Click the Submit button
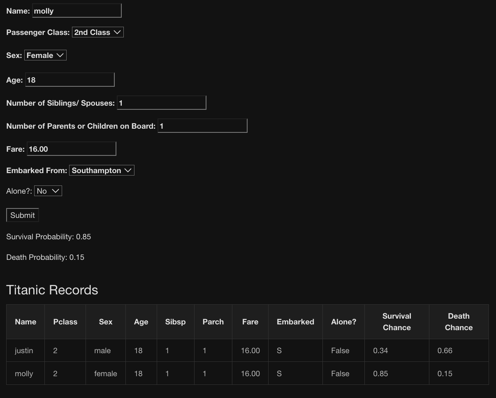This screenshot has height=398, width=496. (23, 215)
